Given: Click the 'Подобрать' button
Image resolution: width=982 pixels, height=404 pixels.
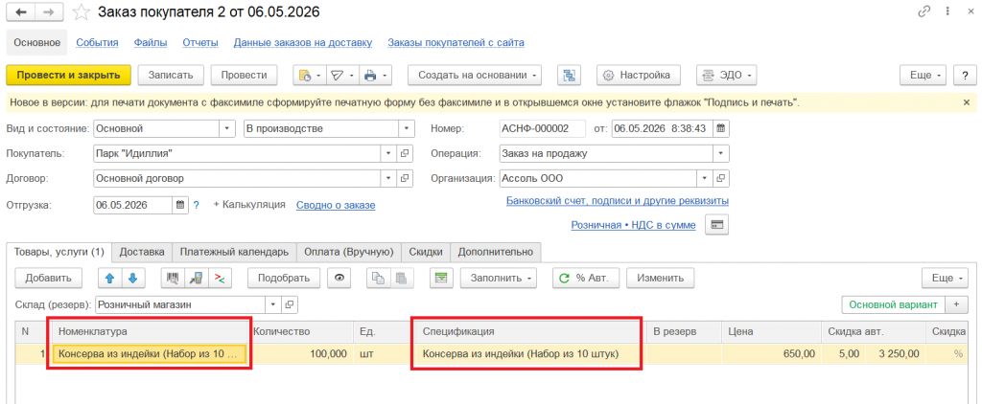Looking at the screenshot, I should pyautogui.click(x=284, y=279).
